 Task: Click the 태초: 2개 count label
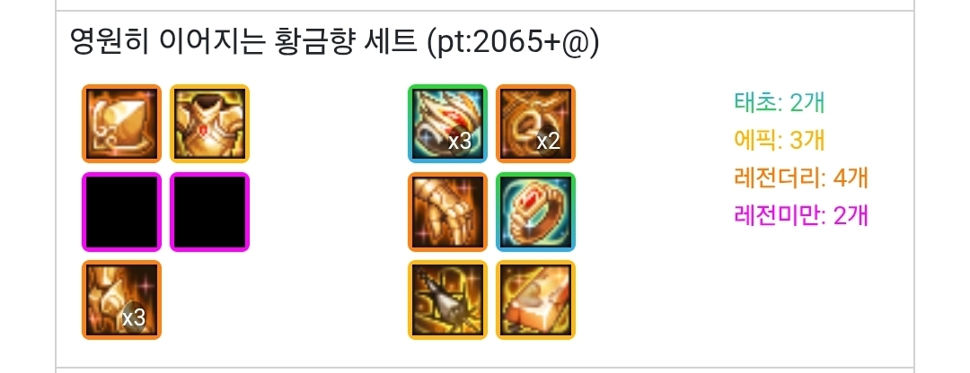pyautogui.click(x=780, y=102)
